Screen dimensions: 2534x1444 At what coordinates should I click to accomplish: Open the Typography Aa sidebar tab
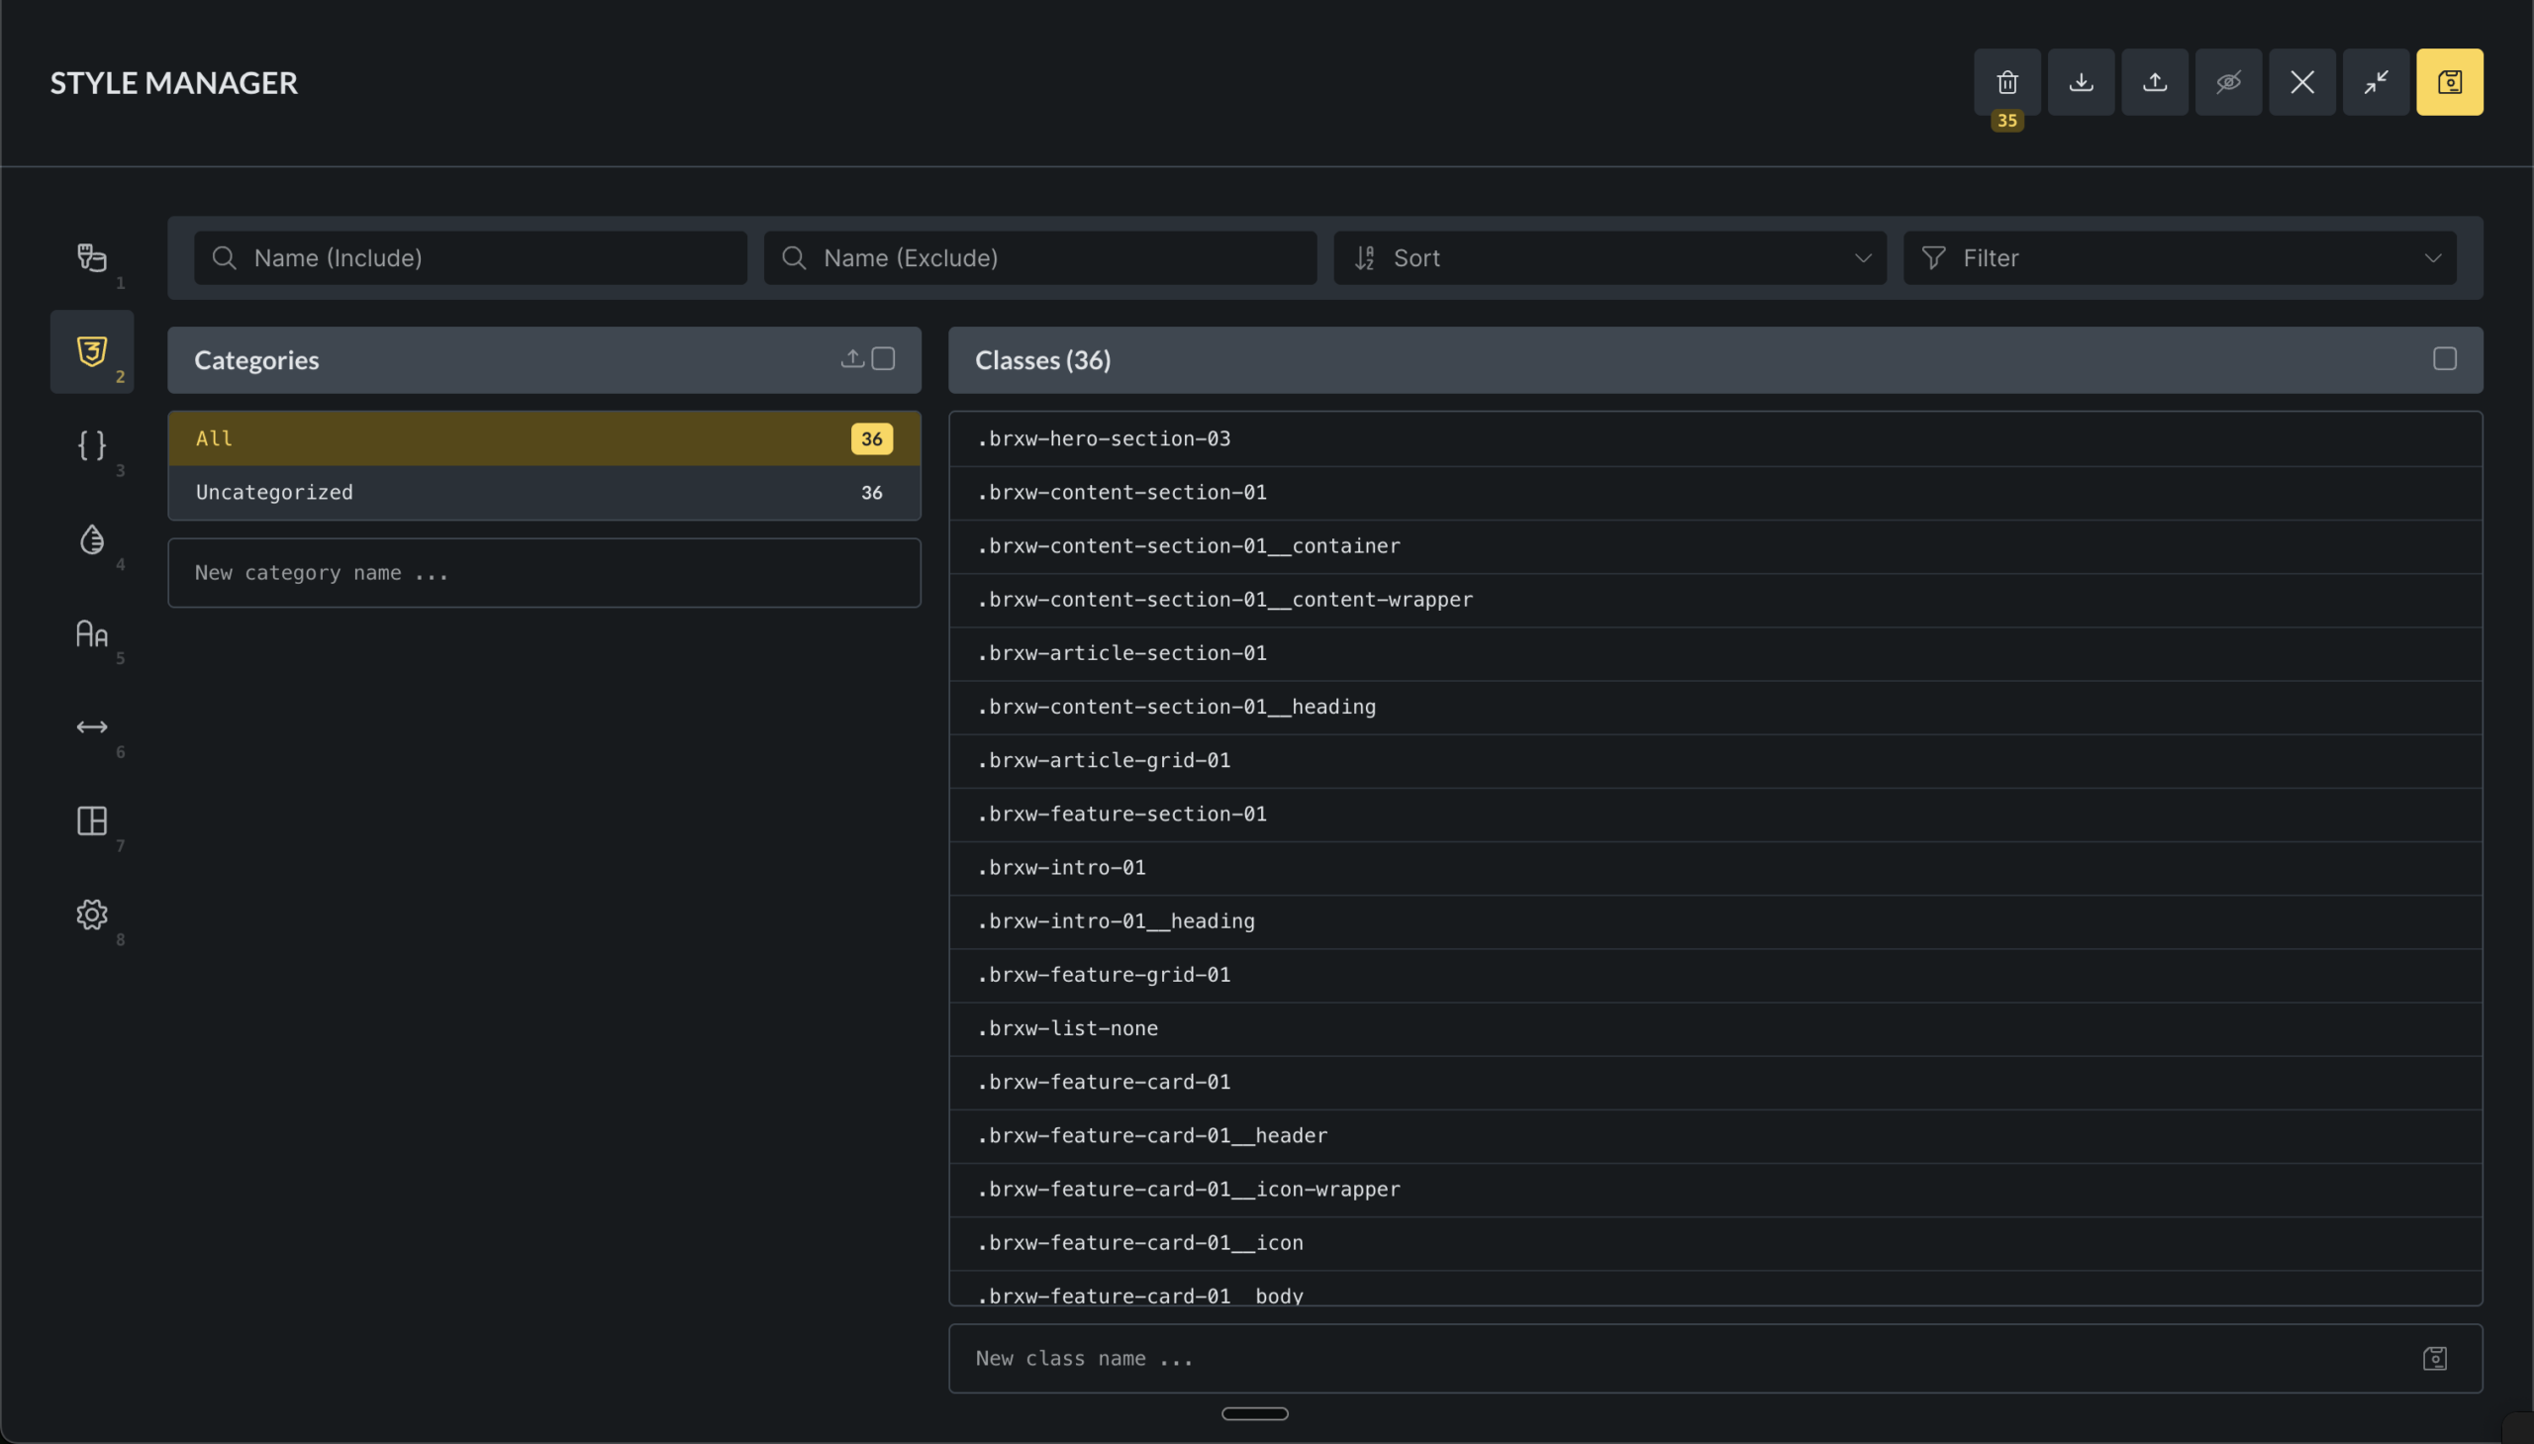(91, 633)
